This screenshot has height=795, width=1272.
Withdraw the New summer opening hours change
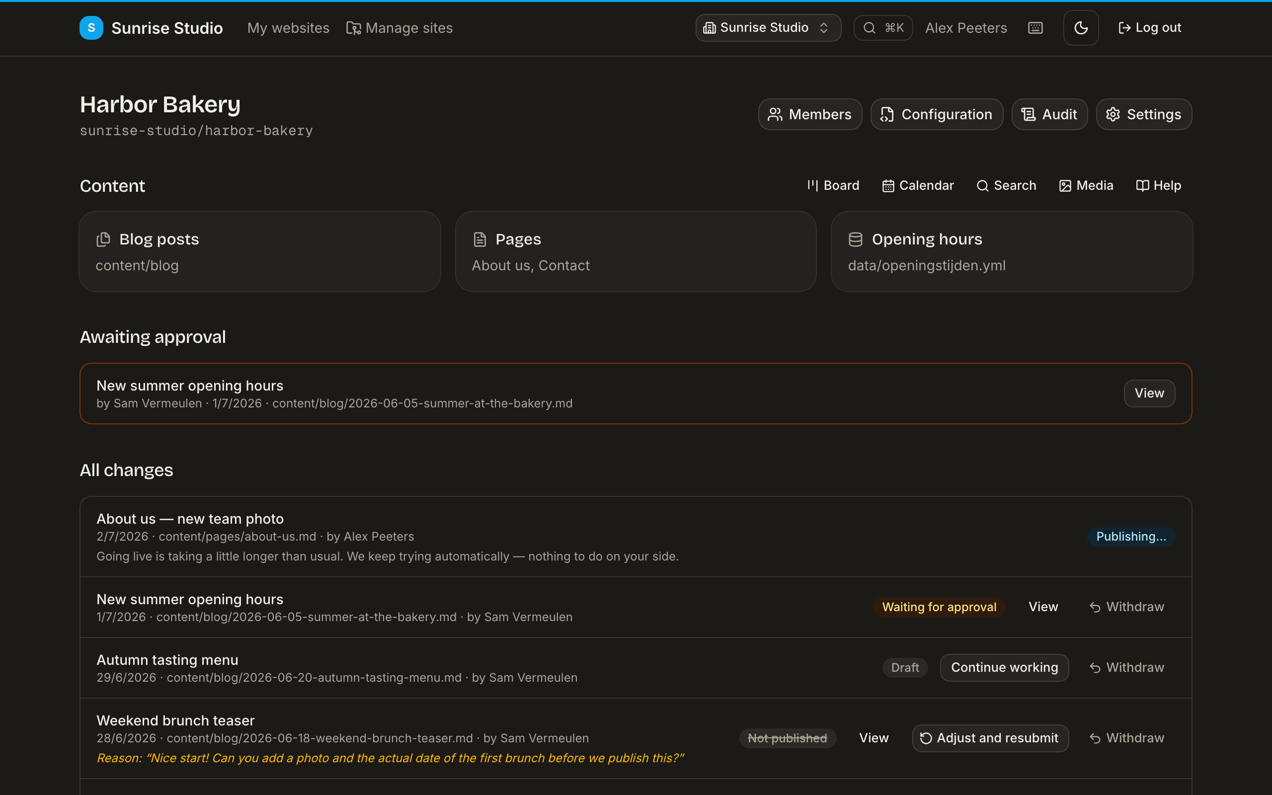(1126, 607)
